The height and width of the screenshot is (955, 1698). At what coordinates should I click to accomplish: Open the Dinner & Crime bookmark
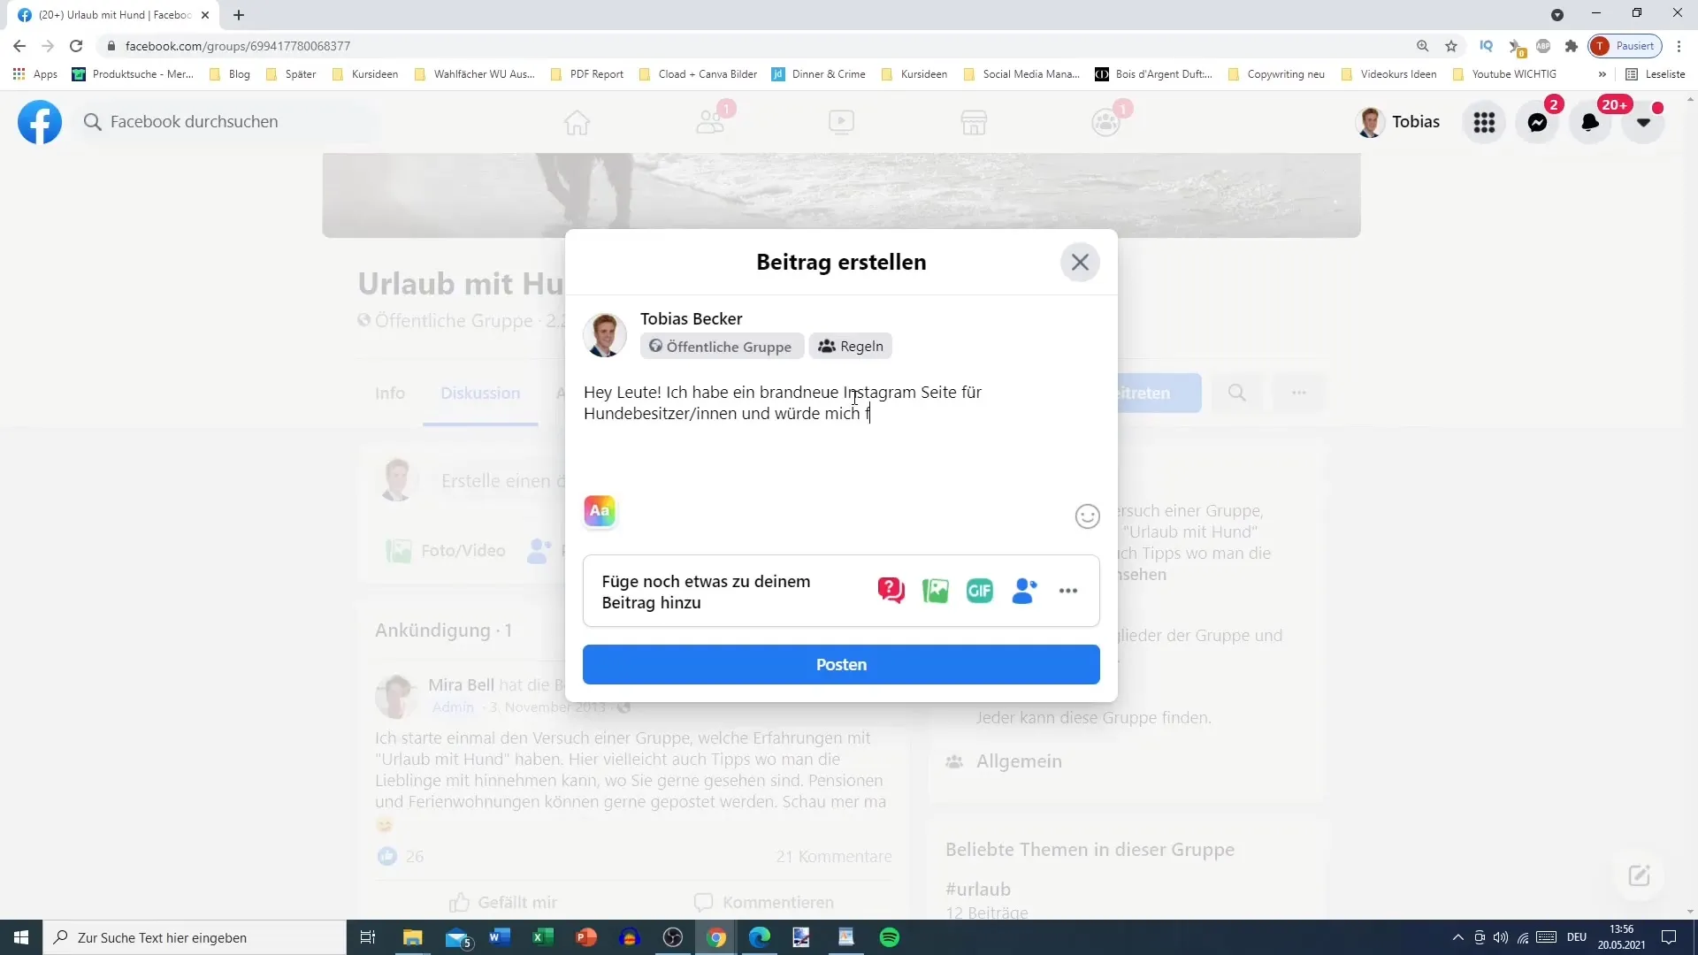pos(819,74)
